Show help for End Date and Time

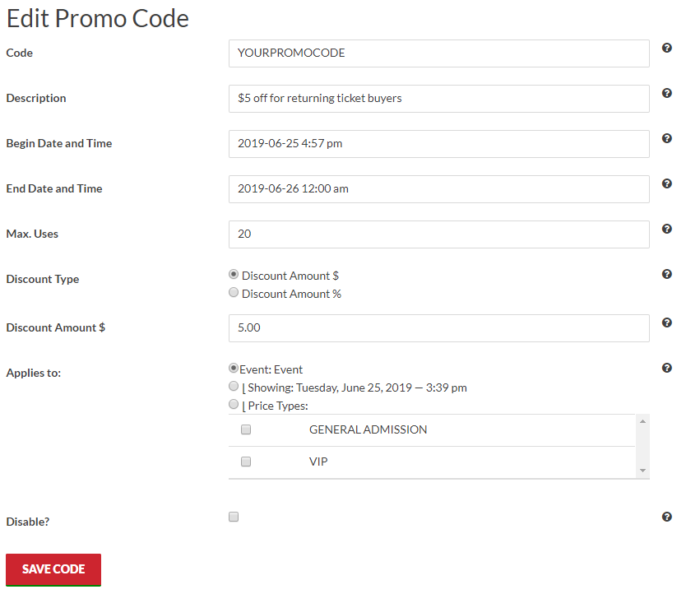click(x=666, y=183)
